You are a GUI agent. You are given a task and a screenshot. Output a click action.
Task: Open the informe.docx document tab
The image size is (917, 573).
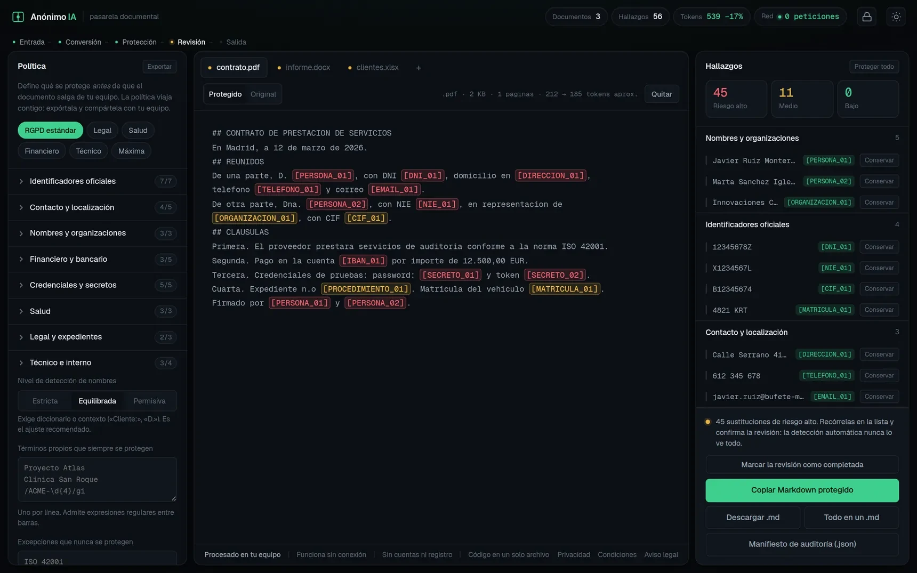[x=303, y=68]
